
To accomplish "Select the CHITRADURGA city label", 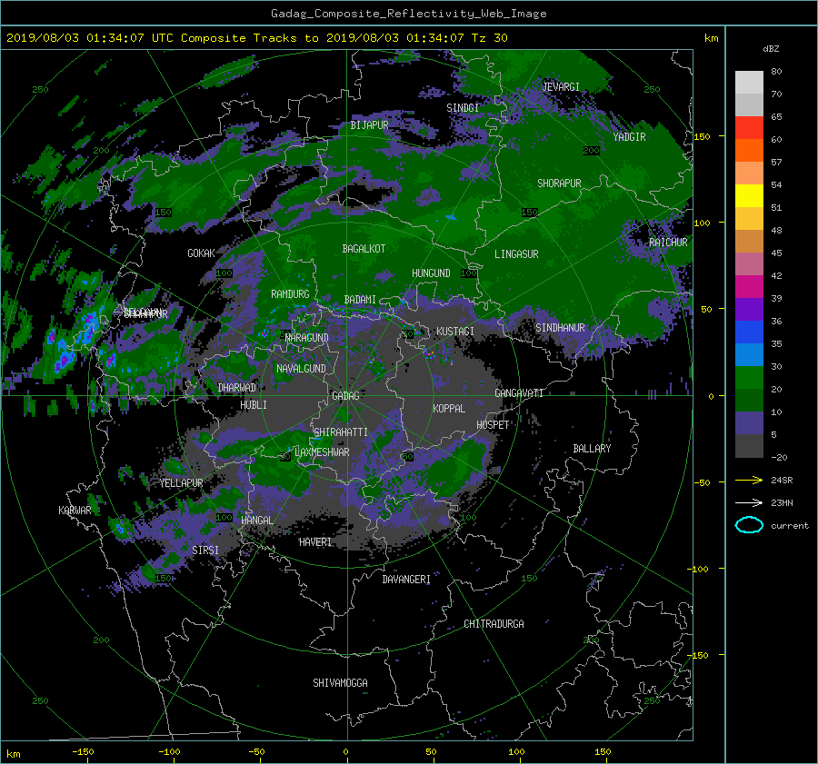I will click(494, 624).
